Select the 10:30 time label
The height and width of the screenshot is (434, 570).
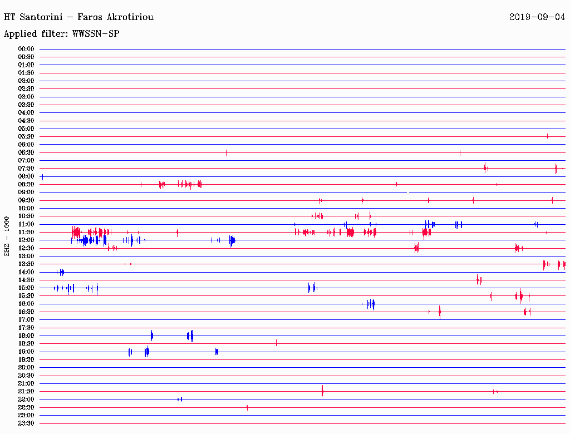click(x=26, y=216)
